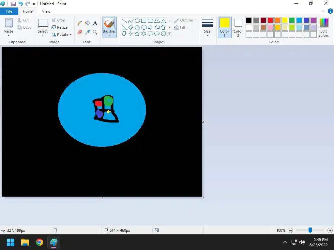Choose the Line shape
Screen dimensions: 334x250
point(124,21)
